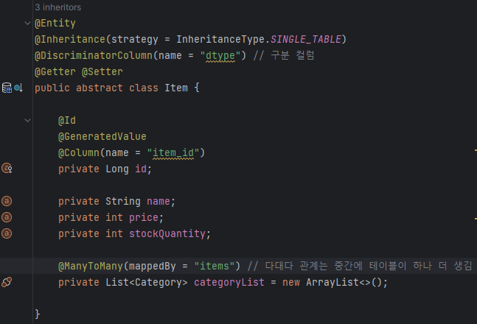Click the ArrayList constructor call
Viewport: 477px width, 324px height.
(332, 282)
